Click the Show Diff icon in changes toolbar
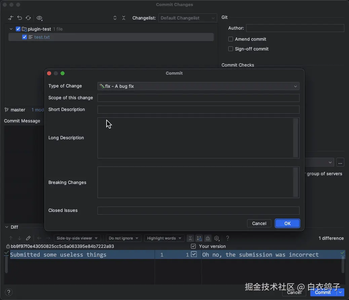This screenshot has height=300, width=349. 11,18
